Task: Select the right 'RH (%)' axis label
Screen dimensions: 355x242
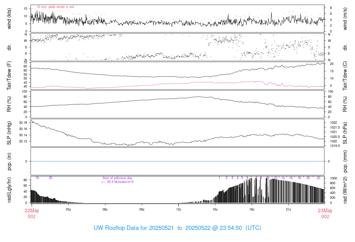Action: [x=345, y=104]
